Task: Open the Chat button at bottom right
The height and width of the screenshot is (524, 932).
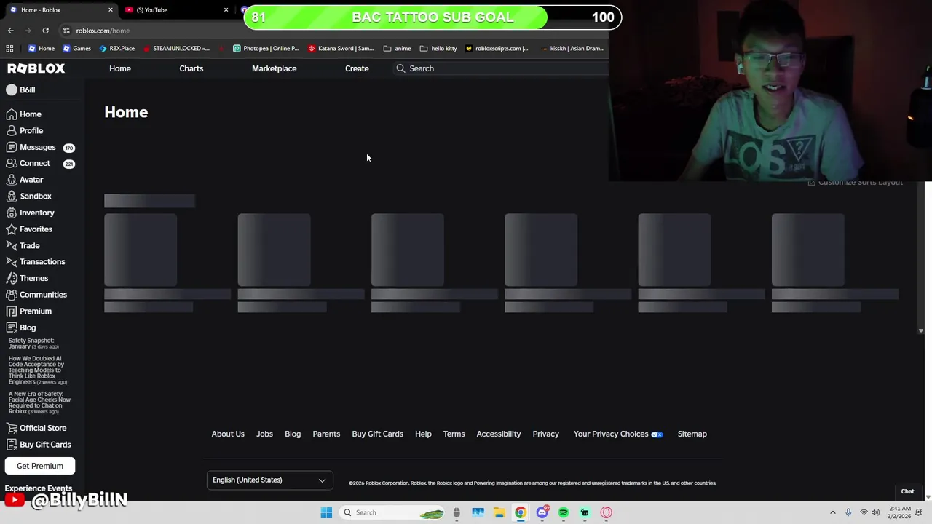Action: pyautogui.click(x=907, y=491)
